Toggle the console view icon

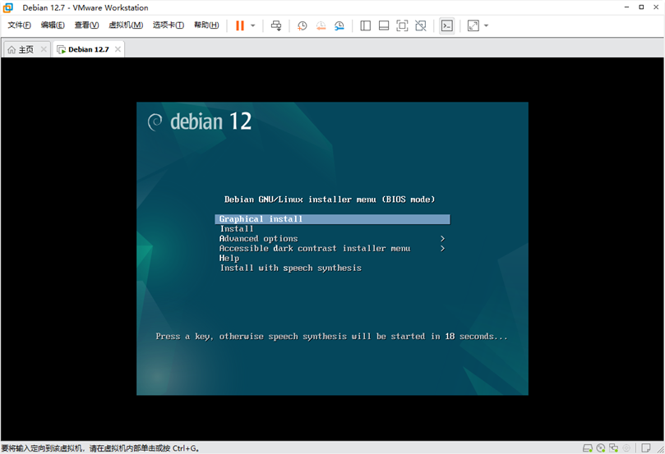[x=446, y=25]
